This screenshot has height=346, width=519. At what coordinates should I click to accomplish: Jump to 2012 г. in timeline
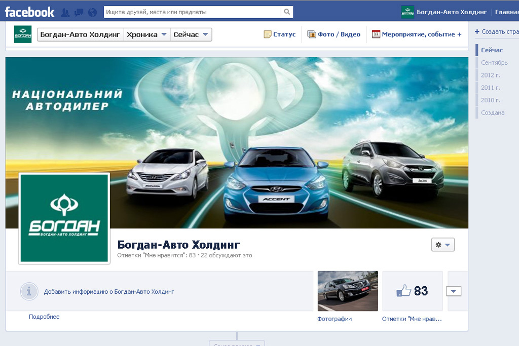[x=490, y=75]
